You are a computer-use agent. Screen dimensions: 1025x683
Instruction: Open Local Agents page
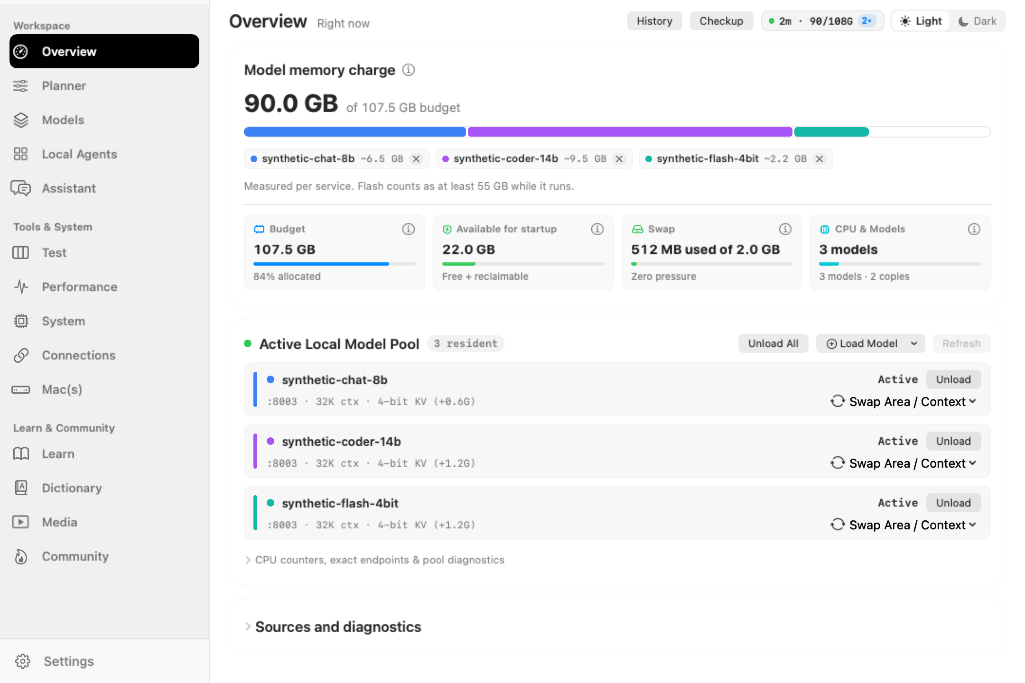click(x=104, y=154)
